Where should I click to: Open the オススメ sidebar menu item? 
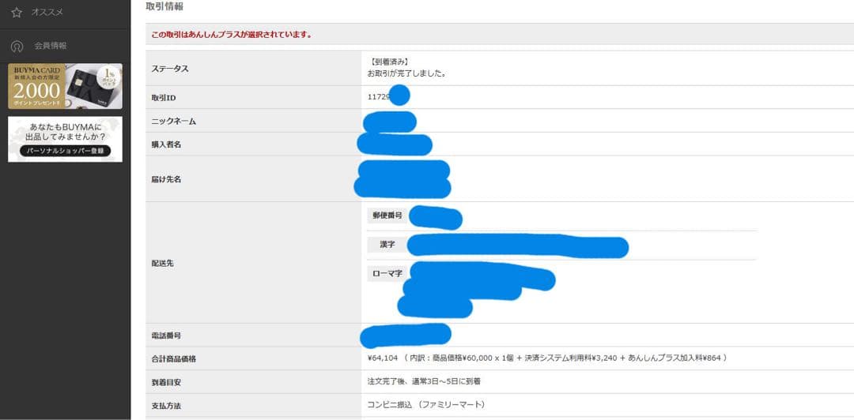point(47,12)
